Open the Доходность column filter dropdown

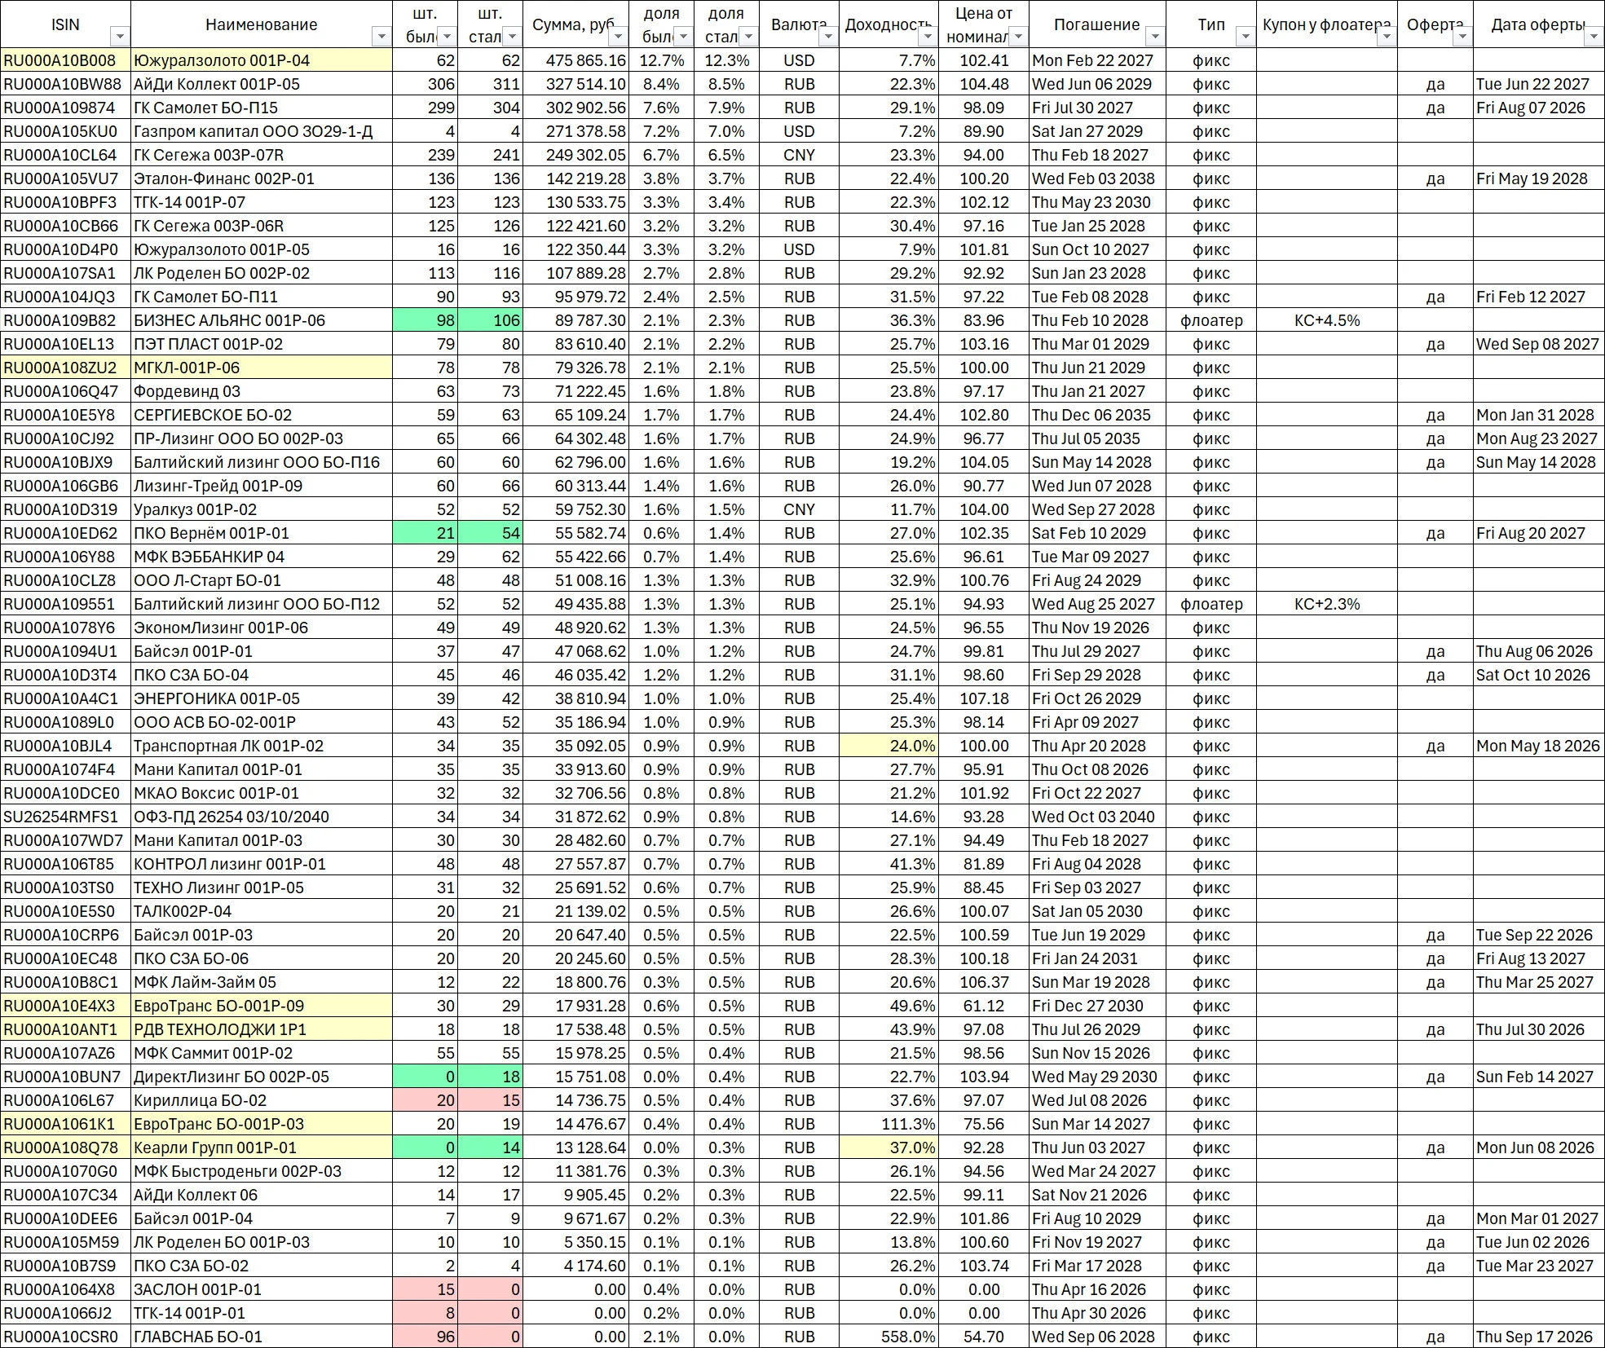[x=927, y=37]
